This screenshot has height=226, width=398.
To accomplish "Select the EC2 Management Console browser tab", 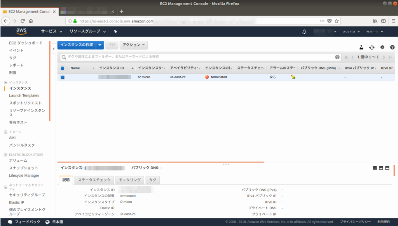I will coord(30,12).
